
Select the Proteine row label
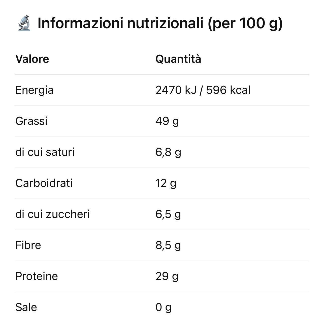37,276
